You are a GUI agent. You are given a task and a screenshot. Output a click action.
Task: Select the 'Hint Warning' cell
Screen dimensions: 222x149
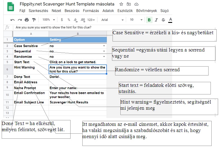[31, 69]
